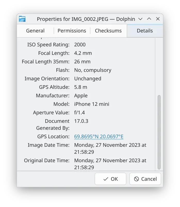Open the GPS Location coordinates link
This screenshot has height=207, width=180.
(x=98, y=136)
